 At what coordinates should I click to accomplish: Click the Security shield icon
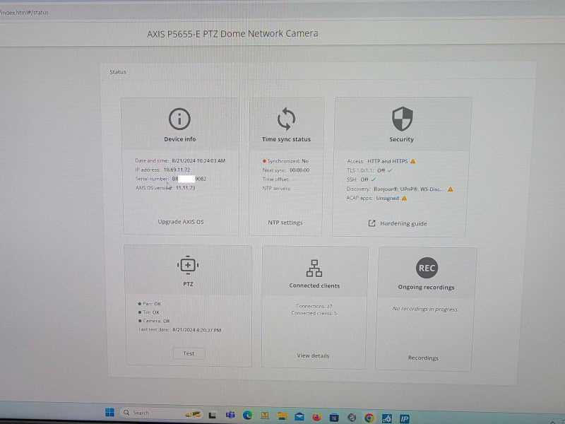(x=402, y=119)
